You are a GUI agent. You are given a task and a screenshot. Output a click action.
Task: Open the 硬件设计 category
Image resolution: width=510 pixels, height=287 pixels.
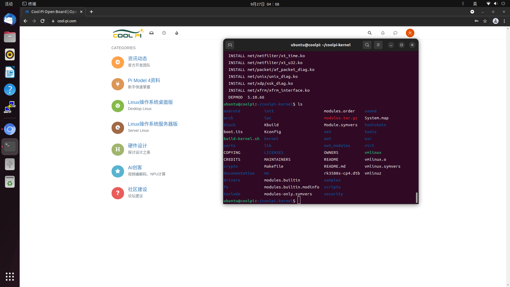coord(137,146)
